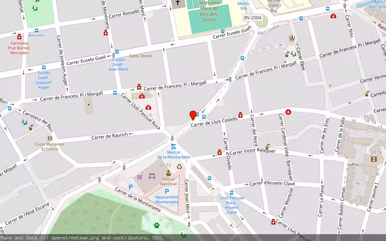Image resolution: width=386 pixels, height=241 pixels.
Task: Click the Carrer La Plana label
Action: click(321, 201)
